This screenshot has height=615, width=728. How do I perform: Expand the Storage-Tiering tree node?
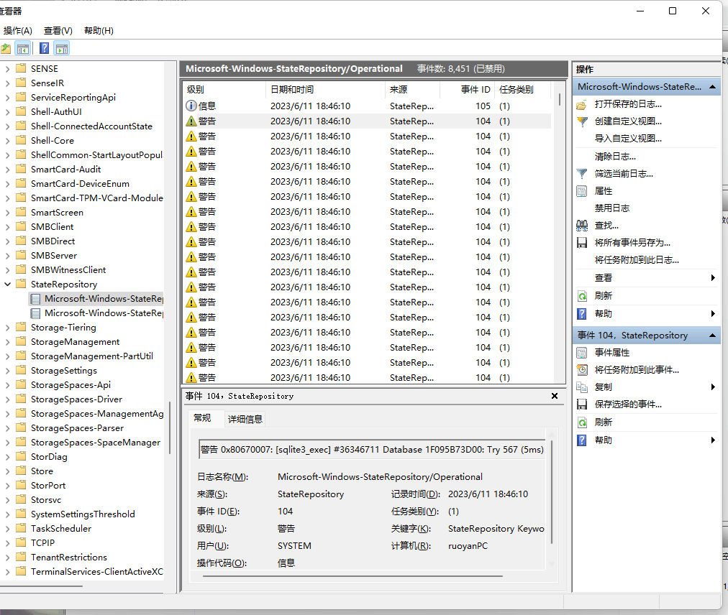pyautogui.click(x=7, y=328)
